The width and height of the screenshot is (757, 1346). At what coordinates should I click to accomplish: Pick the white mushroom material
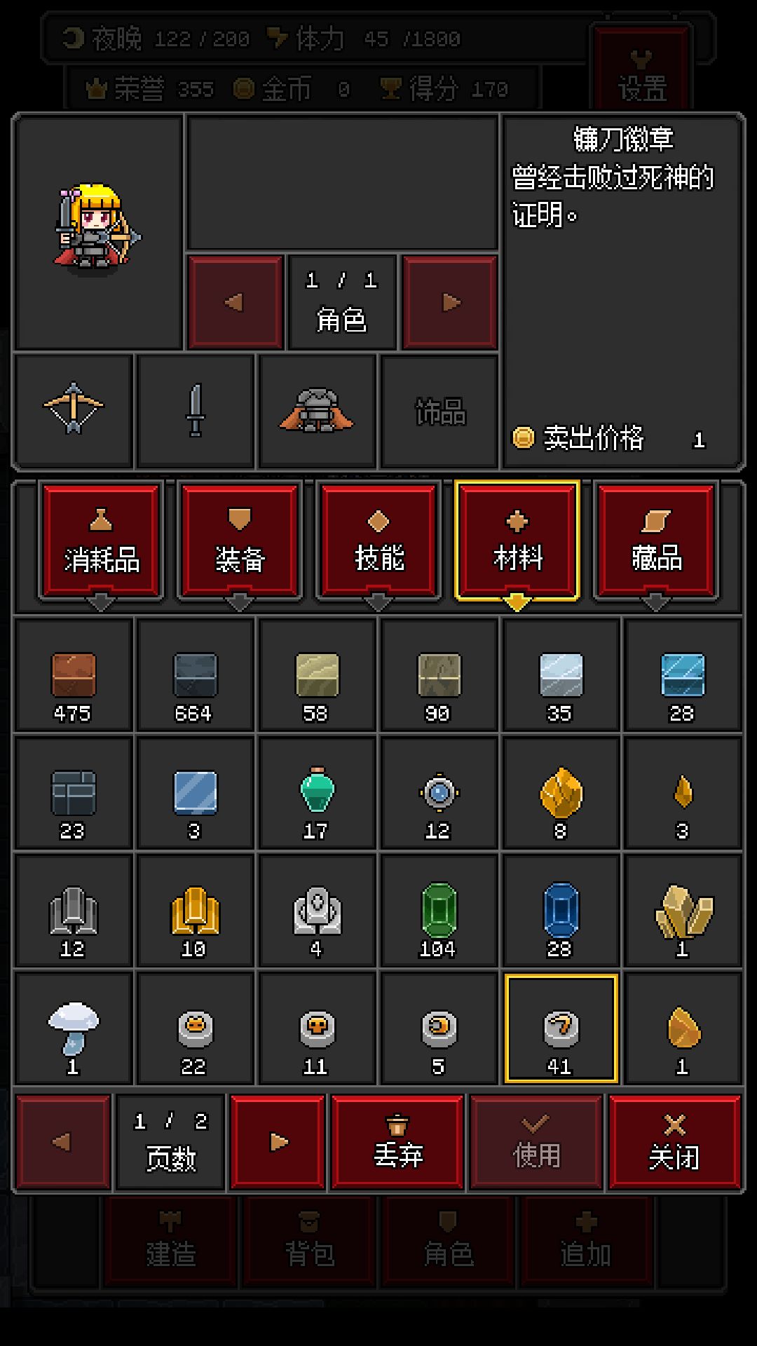(73, 1028)
